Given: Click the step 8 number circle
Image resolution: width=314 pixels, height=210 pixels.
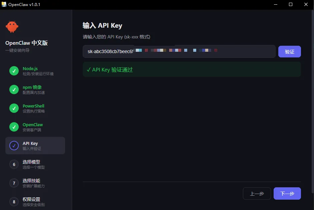Looking at the screenshot, I should 14,202.
